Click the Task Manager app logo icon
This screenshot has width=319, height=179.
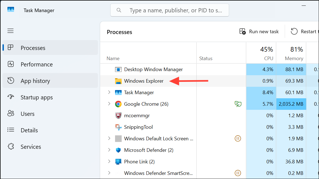[x=11, y=10]
